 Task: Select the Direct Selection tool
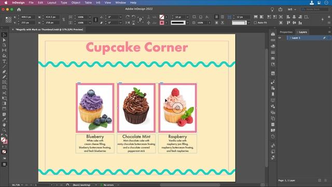(x=4, y=40)
